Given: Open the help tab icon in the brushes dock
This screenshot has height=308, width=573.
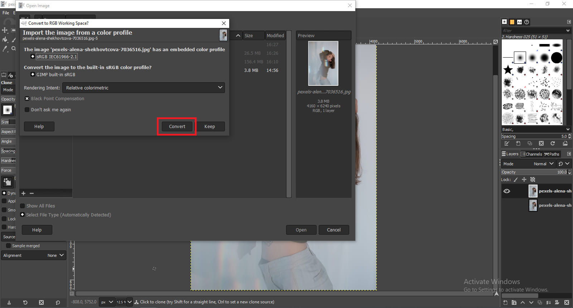Looking at the screenshot, I should coord(527,22).
